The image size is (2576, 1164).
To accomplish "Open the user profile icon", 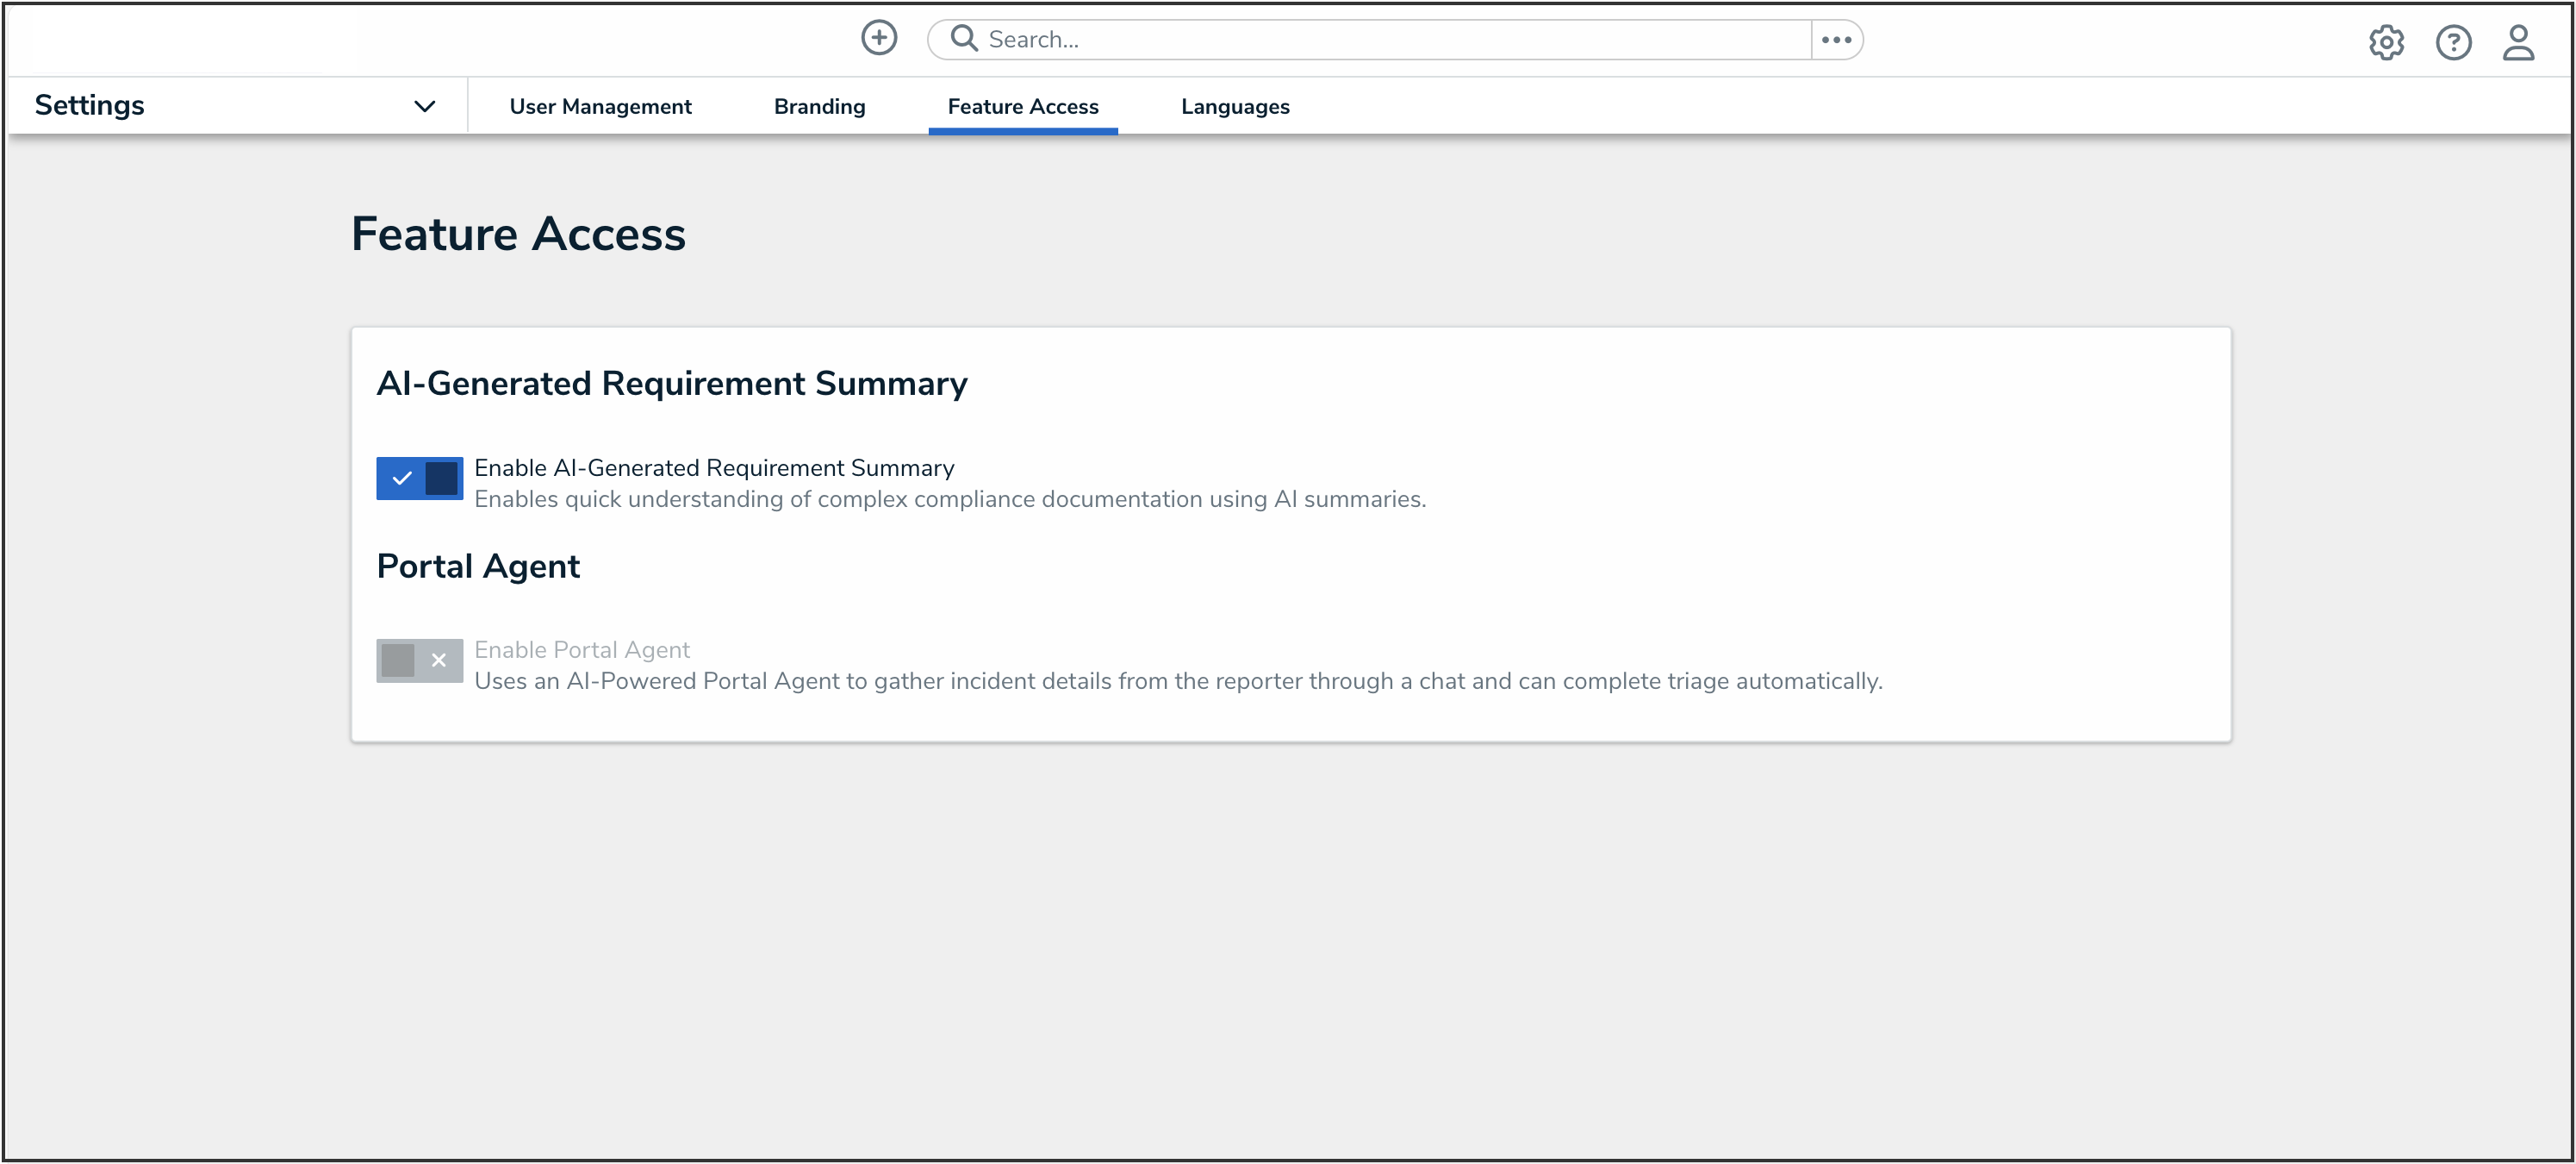I will (x=2520, y=42).
